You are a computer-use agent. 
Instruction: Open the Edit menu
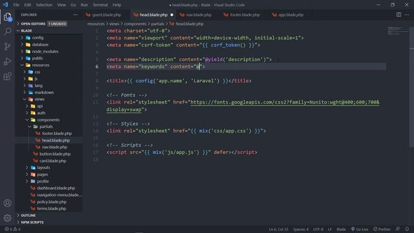27,5
